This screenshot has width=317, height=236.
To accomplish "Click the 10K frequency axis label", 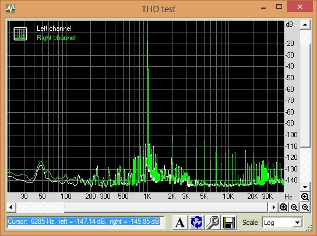I will click(x=228, y=196).
